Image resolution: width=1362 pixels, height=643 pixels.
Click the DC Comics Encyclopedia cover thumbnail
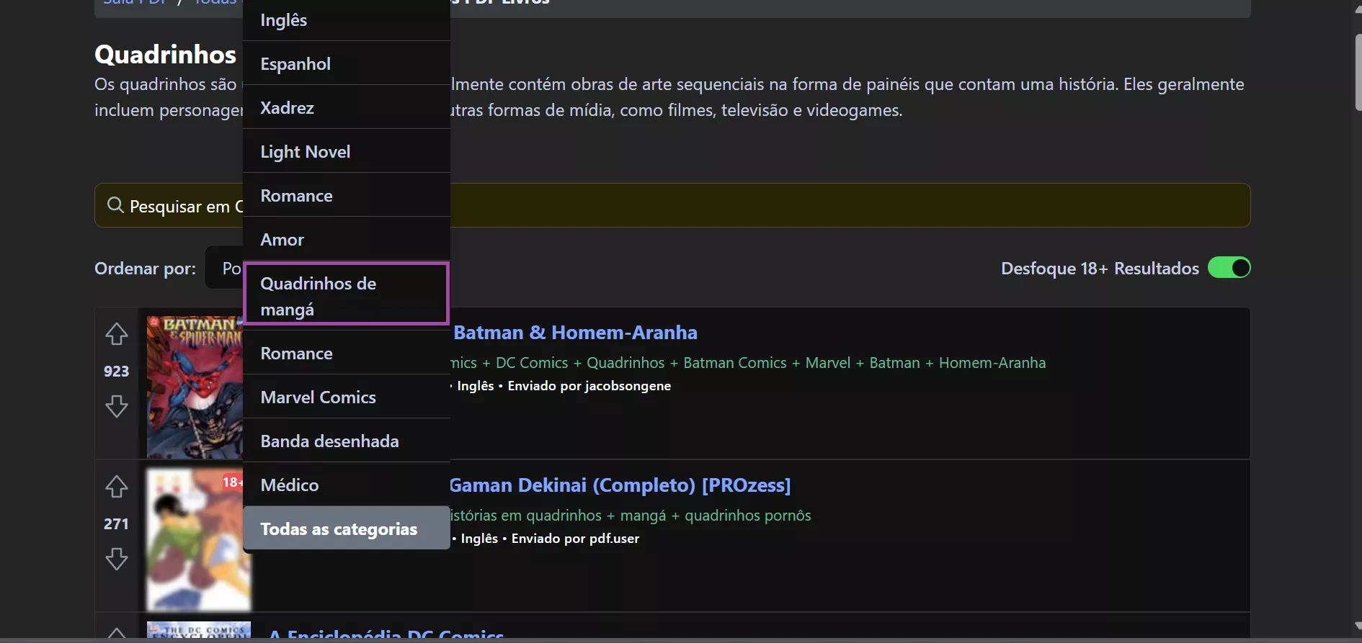(199, 630)
